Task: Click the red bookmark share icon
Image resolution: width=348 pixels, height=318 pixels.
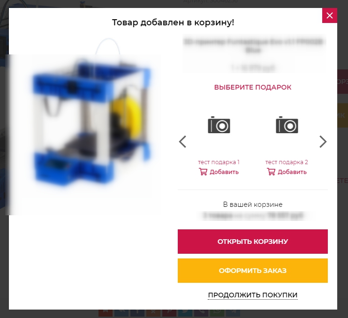Action: point(106,313)
